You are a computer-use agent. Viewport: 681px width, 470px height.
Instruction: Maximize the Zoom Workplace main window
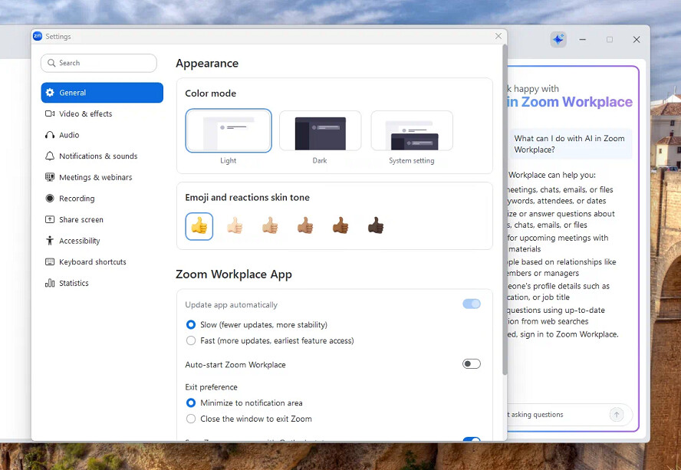610,40
